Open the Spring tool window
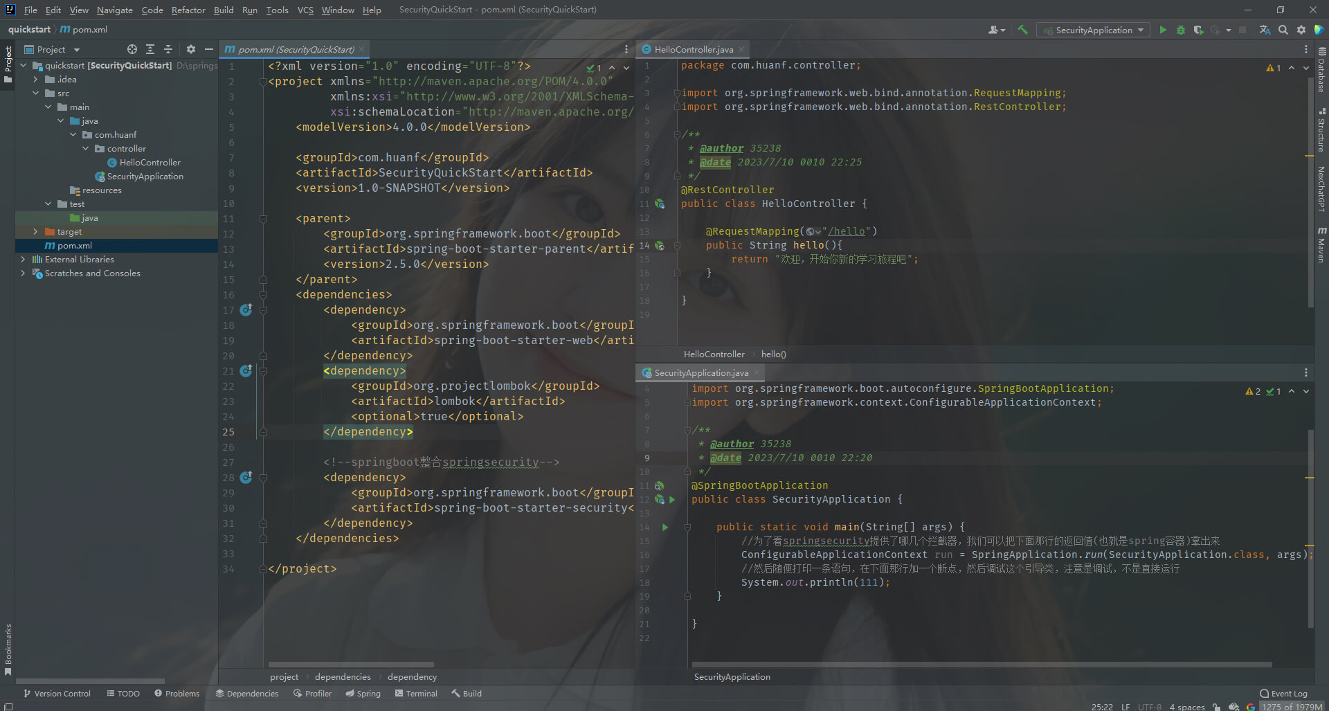This screenshot has width=1329, height=711. [363, 693]
